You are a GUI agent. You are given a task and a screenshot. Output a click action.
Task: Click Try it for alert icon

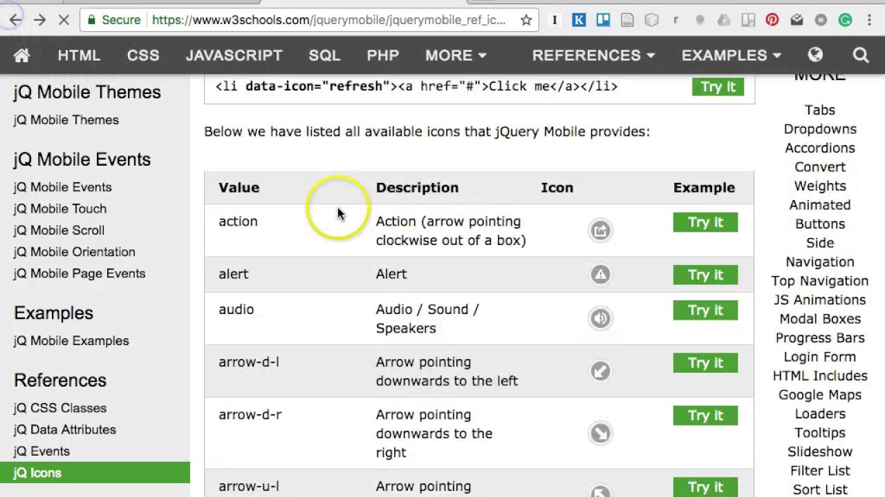(x=705, y=275)
